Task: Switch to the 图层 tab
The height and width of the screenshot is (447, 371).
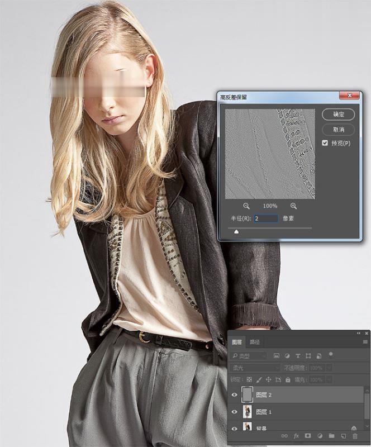Action: pos(237,342)
